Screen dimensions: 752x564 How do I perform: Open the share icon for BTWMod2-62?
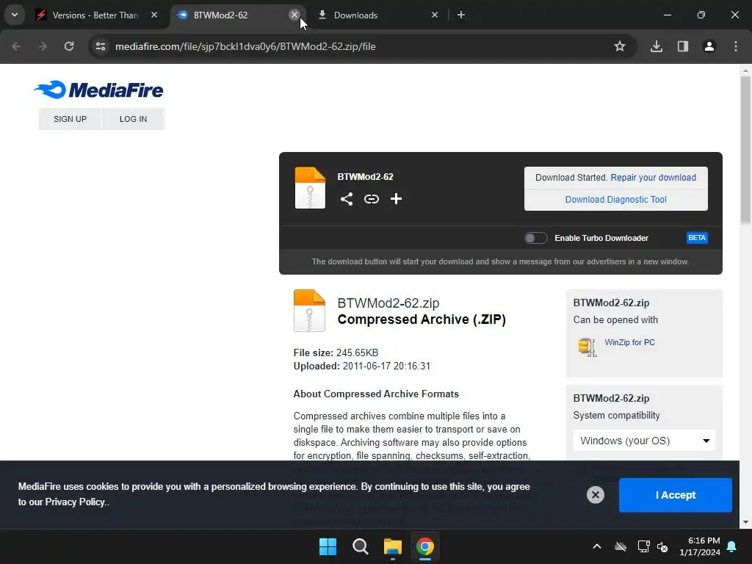(x=347, y=198)
